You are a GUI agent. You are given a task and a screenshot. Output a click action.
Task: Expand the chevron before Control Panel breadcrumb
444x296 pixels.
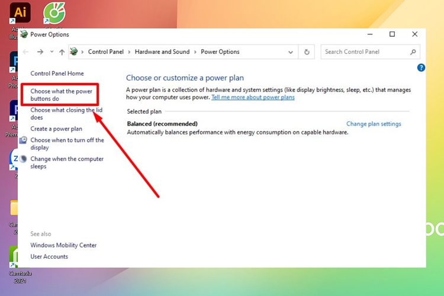[82, 52]
